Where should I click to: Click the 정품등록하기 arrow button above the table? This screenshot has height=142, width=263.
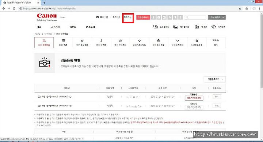point(215,79)
